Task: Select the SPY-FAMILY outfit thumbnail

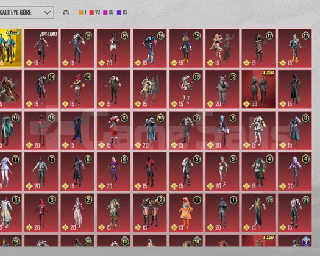Action: [41, 48]
